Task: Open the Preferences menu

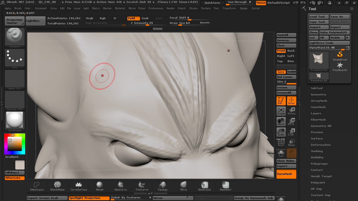Action: pos(156,8)
